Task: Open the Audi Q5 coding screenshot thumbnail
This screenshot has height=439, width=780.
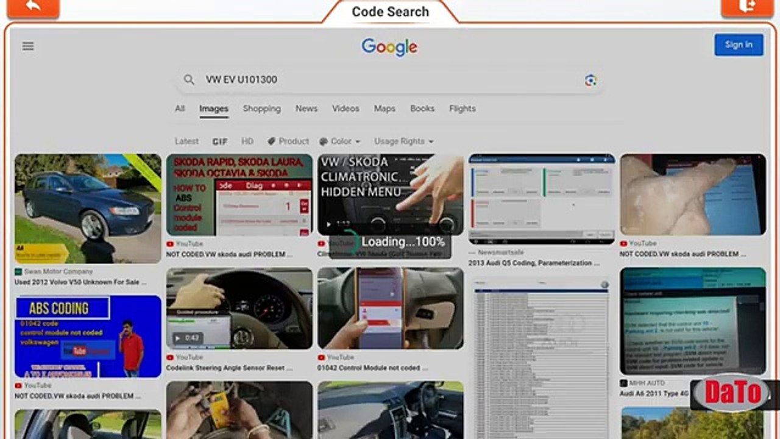Action: pos(542,199)
